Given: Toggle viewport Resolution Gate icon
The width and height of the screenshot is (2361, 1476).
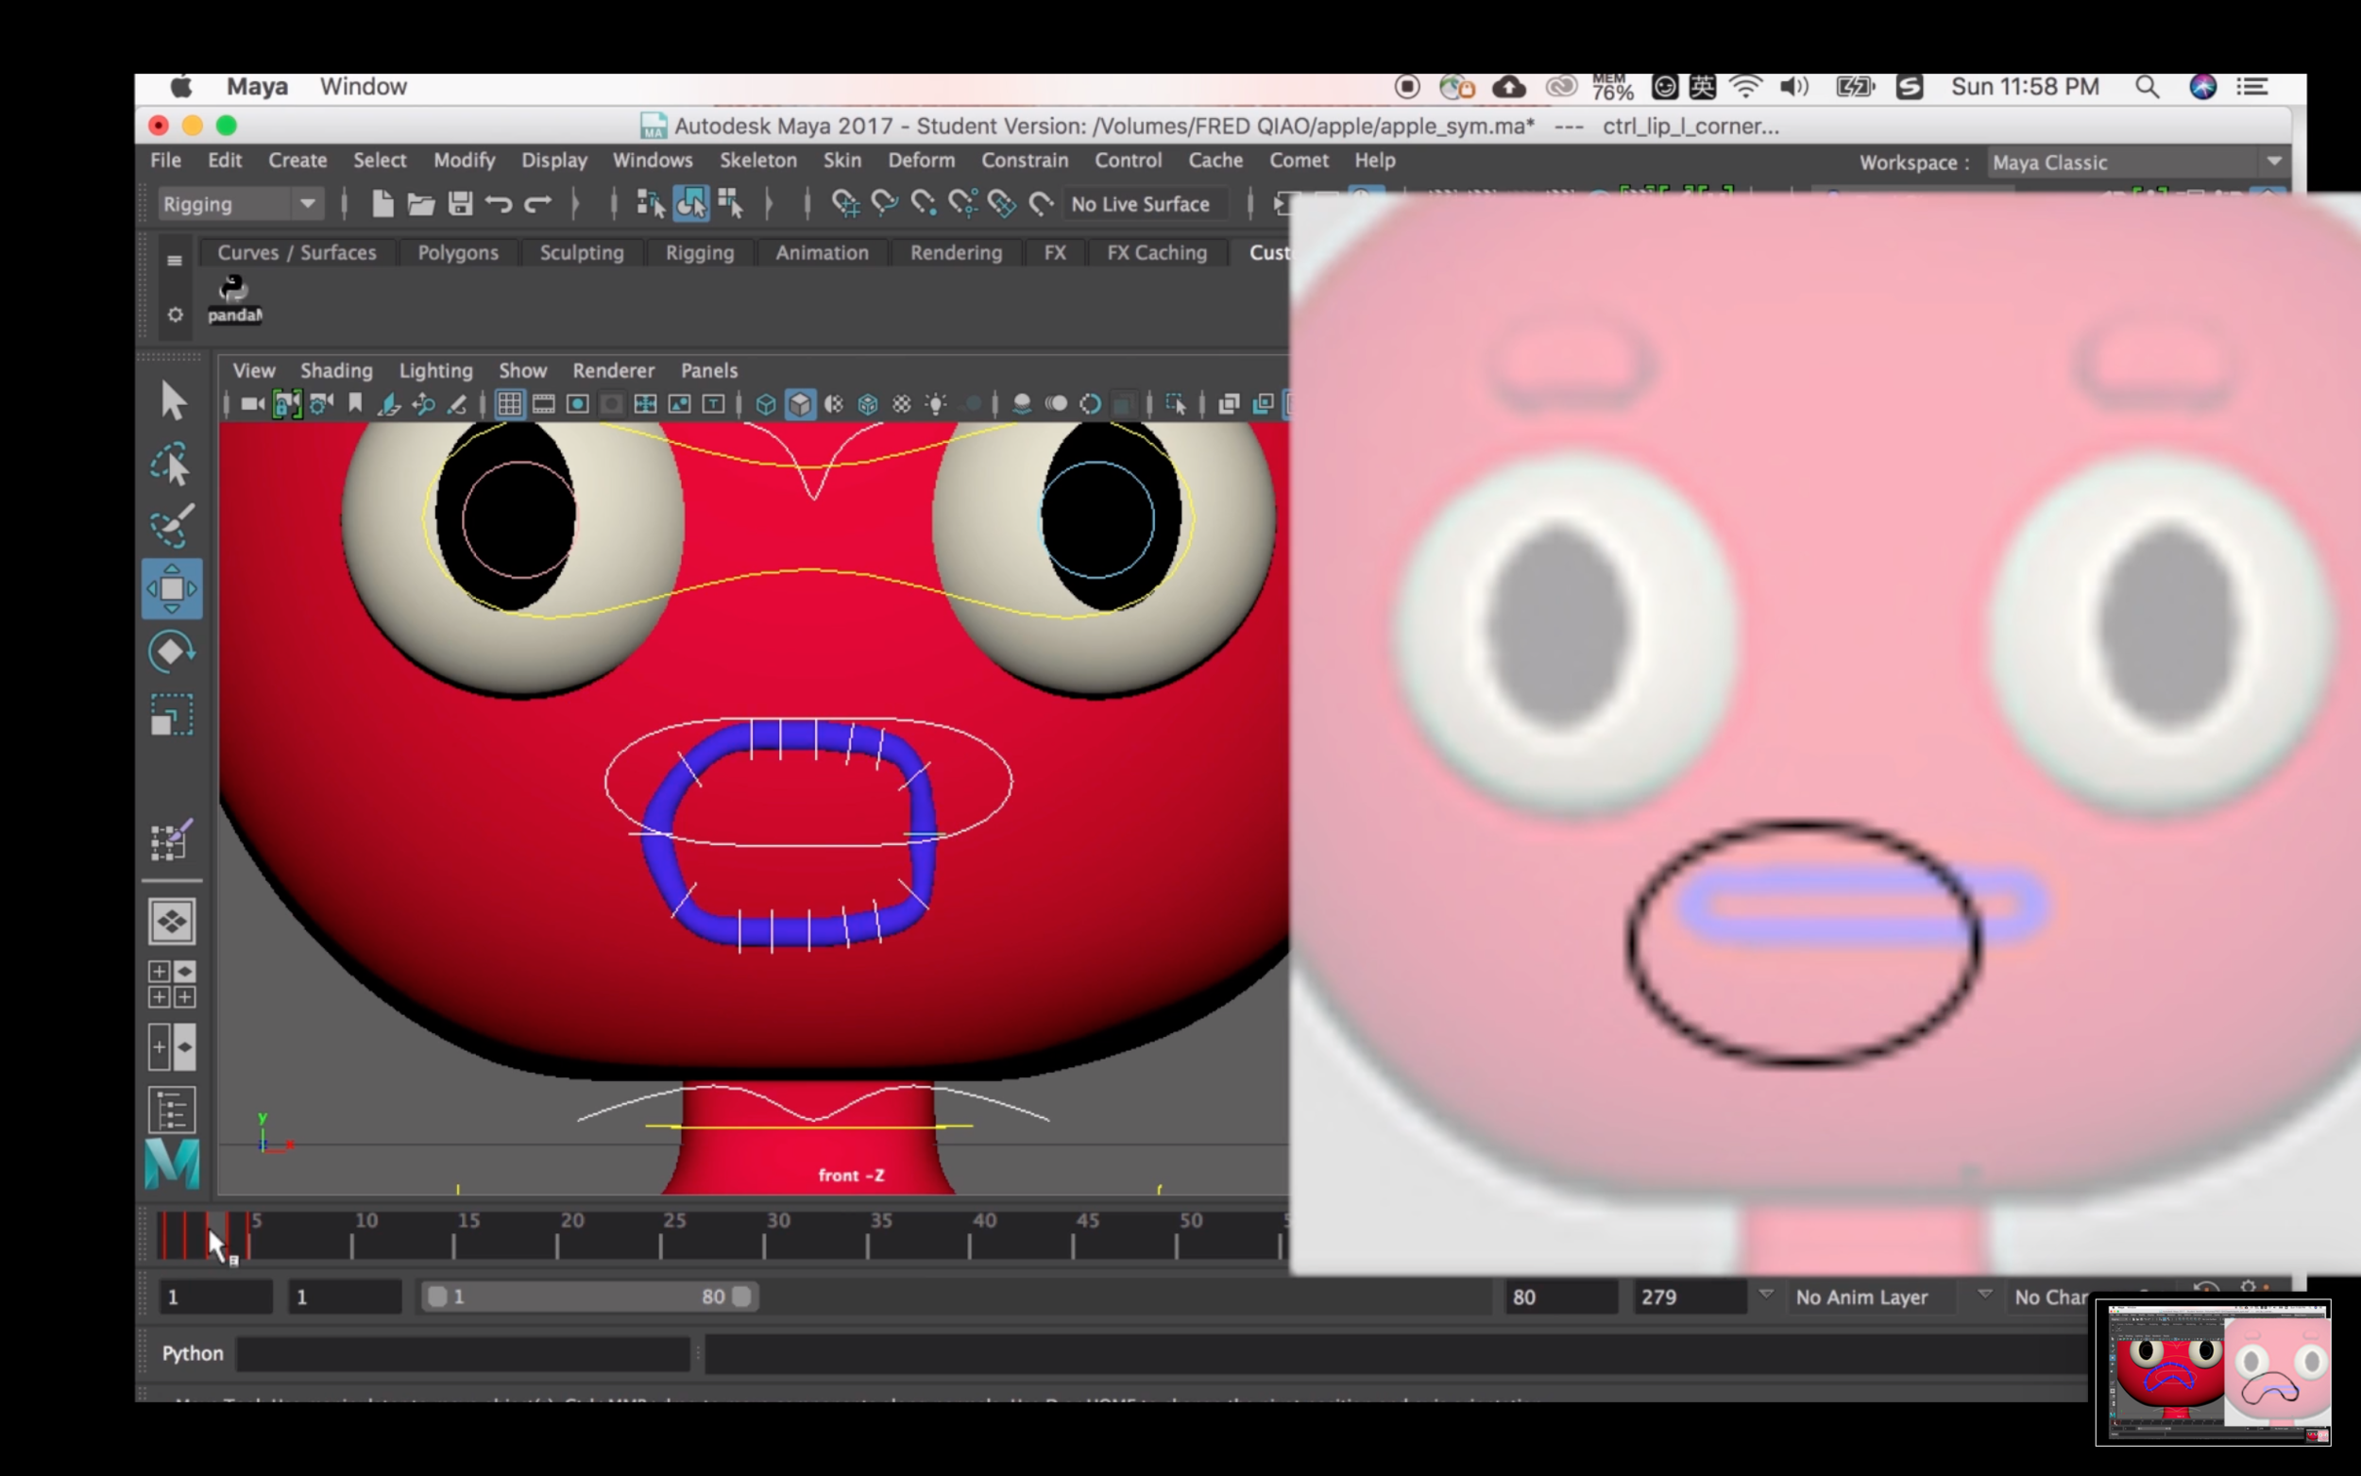Looking at the screenshot, I should tap(578, 404).
